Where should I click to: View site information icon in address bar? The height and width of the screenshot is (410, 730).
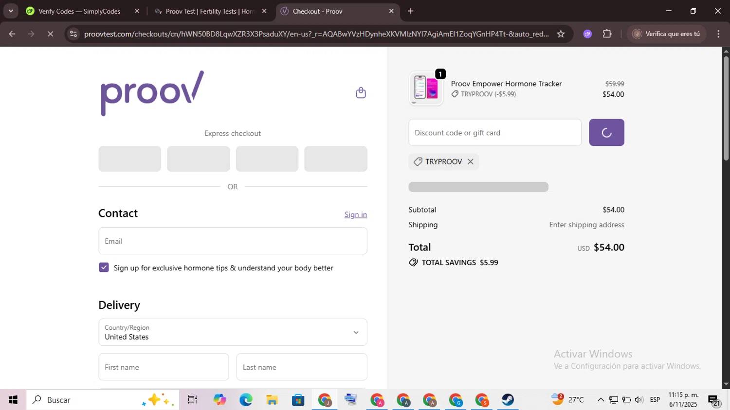pos(73,34)
